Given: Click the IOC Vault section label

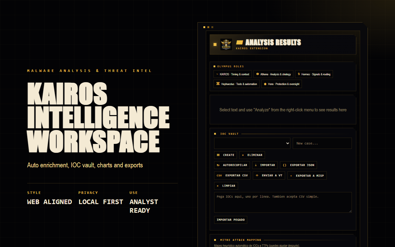Looking at the screenshot, I should point(229,134).
